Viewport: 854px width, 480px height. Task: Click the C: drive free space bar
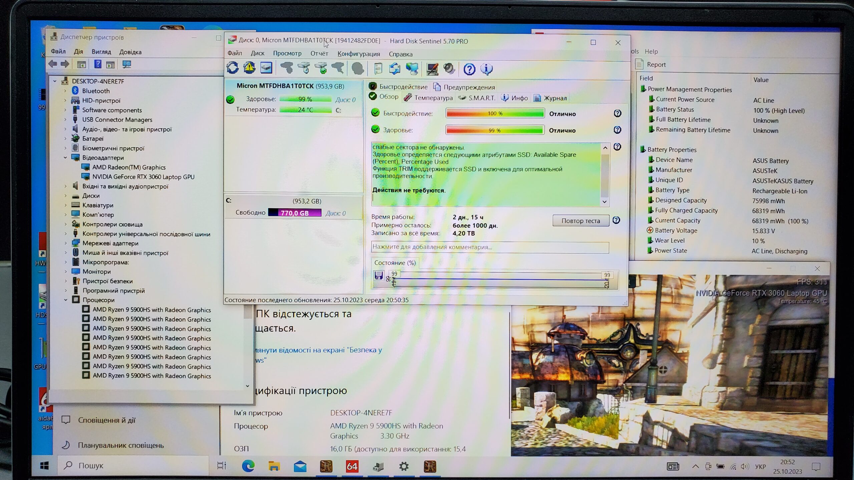295,213
